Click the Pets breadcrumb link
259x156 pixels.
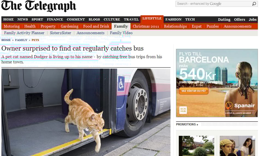pos(35,40)
